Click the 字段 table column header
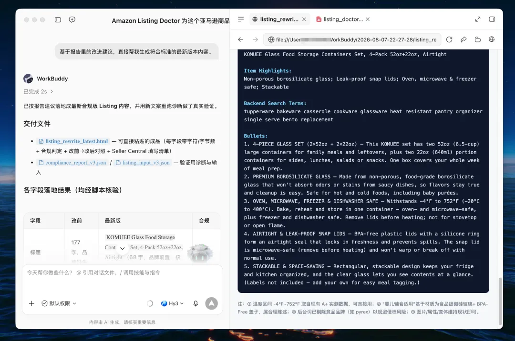The height and width of the screenshot is (341, 515). click(35, 221)
